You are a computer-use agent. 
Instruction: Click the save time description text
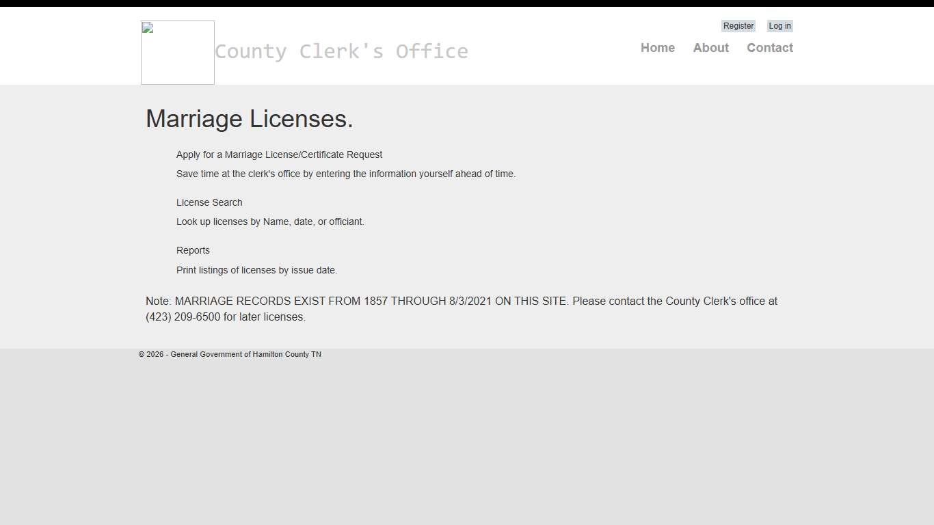tap(346, 174)
